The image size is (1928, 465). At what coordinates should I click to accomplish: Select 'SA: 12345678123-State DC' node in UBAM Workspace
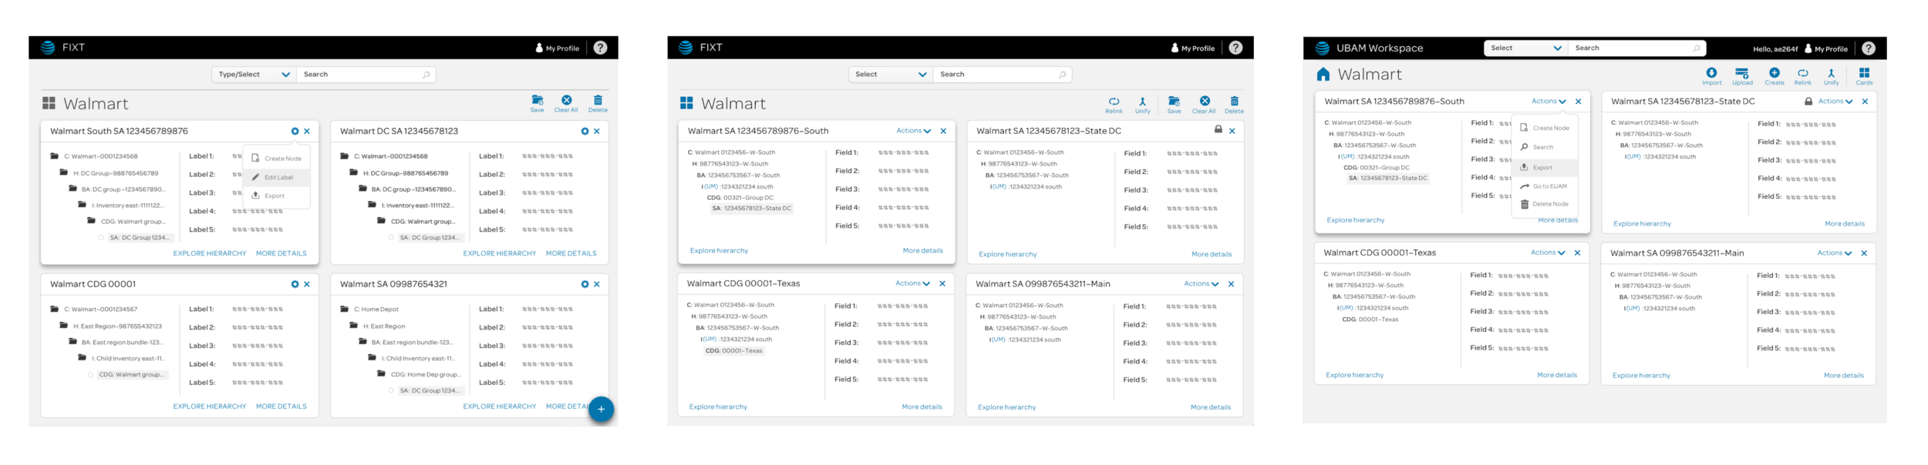click(x=1388, y=179)
